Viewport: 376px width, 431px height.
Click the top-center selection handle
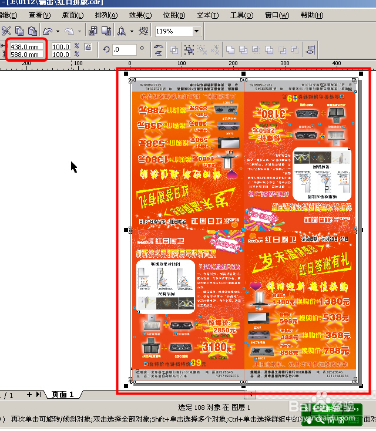coord(243,73)
